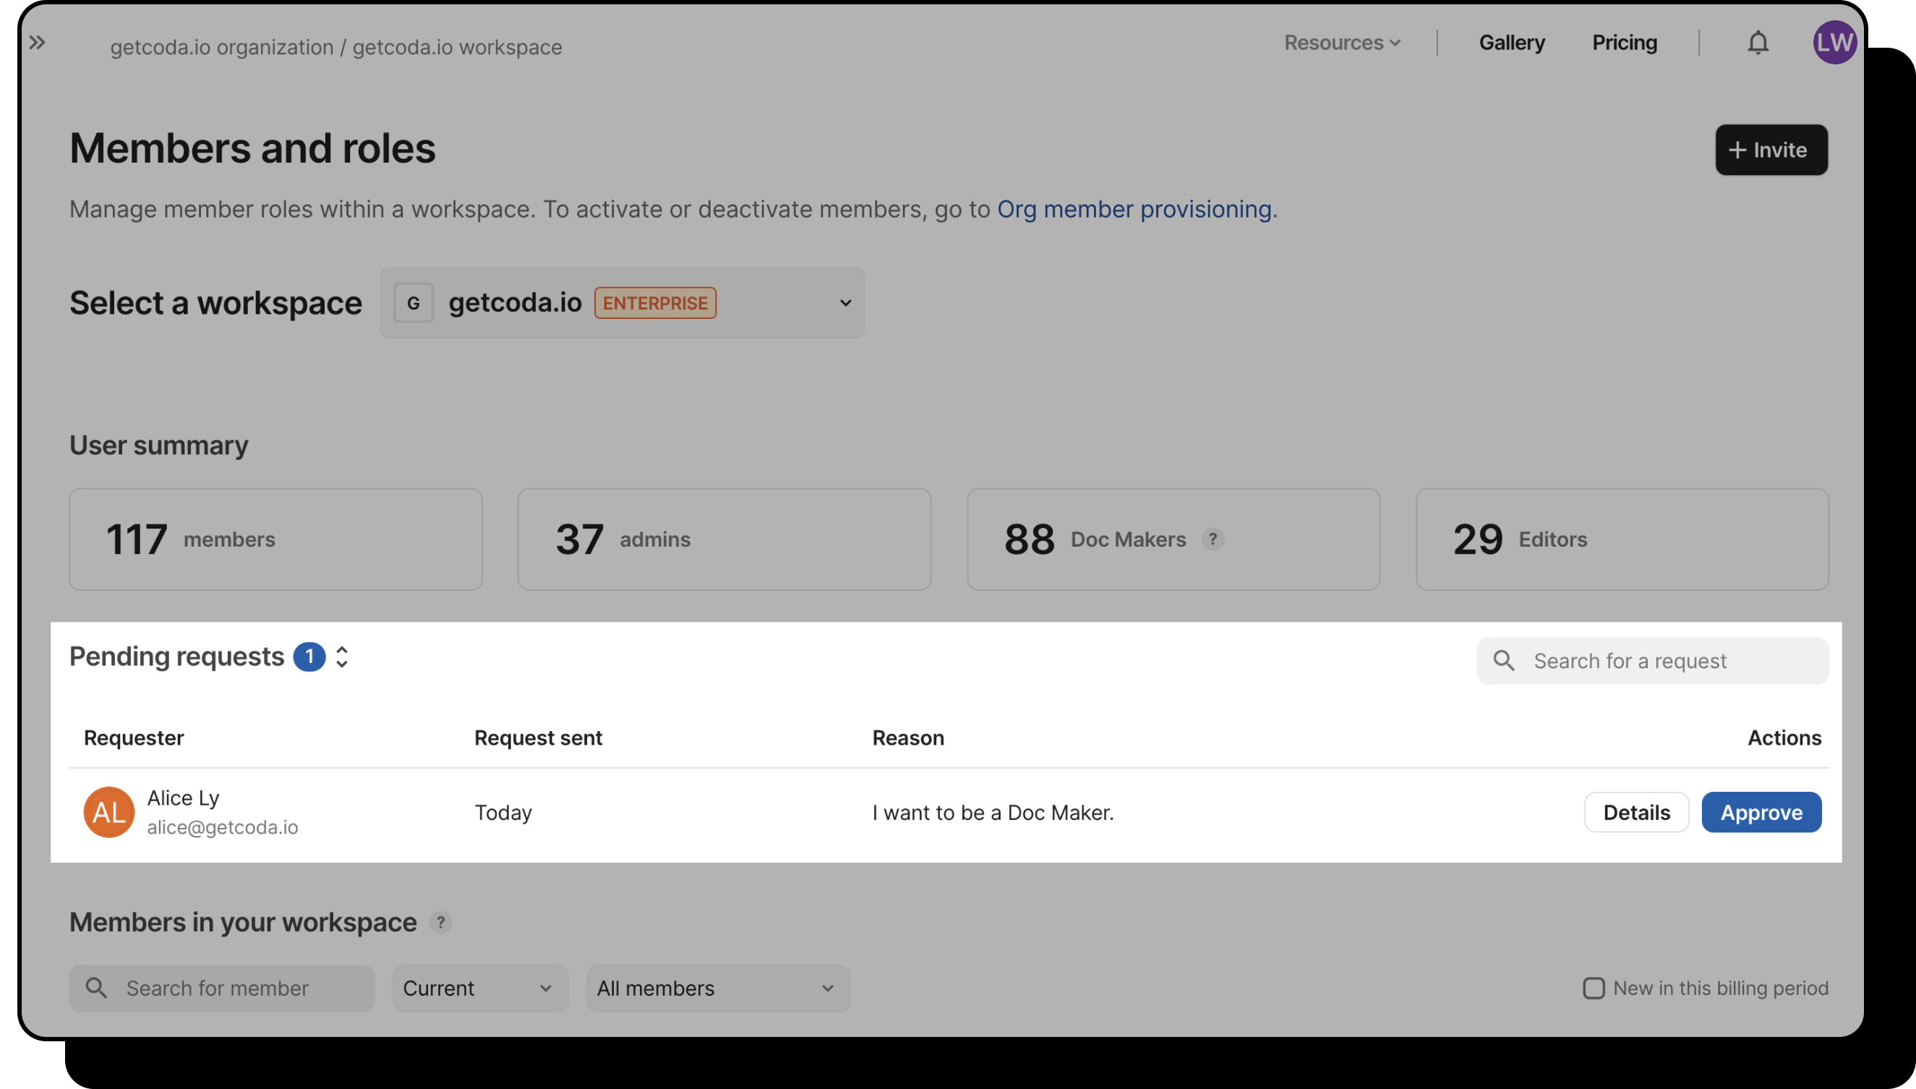Click Doc Makers help question mark icon
The image size is (1916, 1089).
(x=1213, y=539)
